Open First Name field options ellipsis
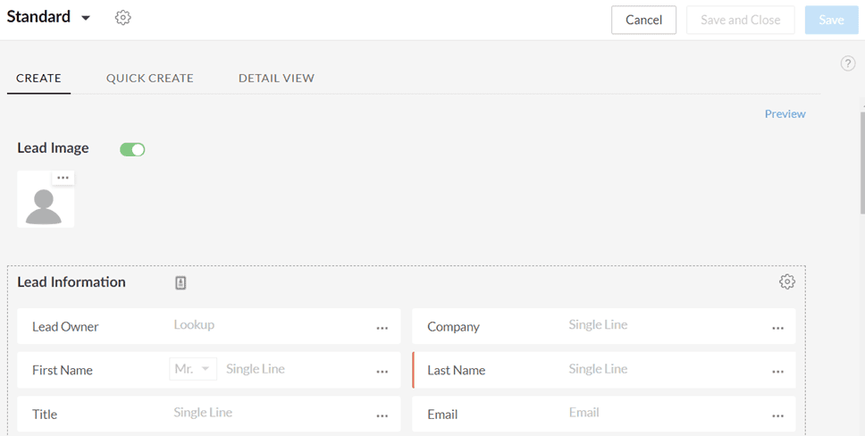This screenshot has width=865, height=436. click(382, 372)
